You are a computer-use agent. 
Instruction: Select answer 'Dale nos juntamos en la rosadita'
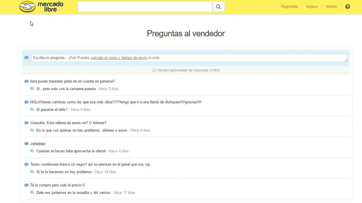coord(73,193)
